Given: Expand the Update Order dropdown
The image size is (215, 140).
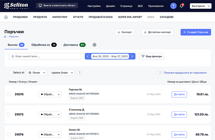Looking at the screenshot, I should pos(62,73).
